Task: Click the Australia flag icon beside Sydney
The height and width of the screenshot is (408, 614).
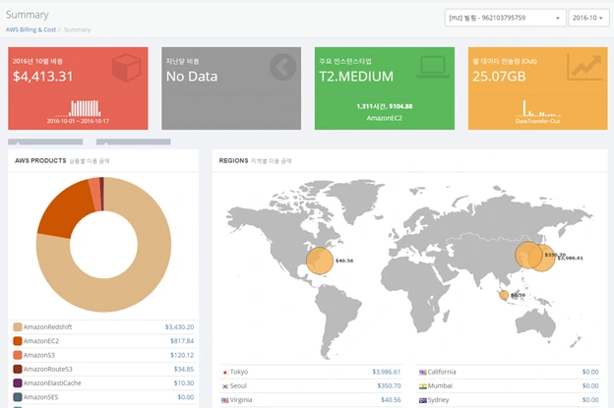Action: 422,400
